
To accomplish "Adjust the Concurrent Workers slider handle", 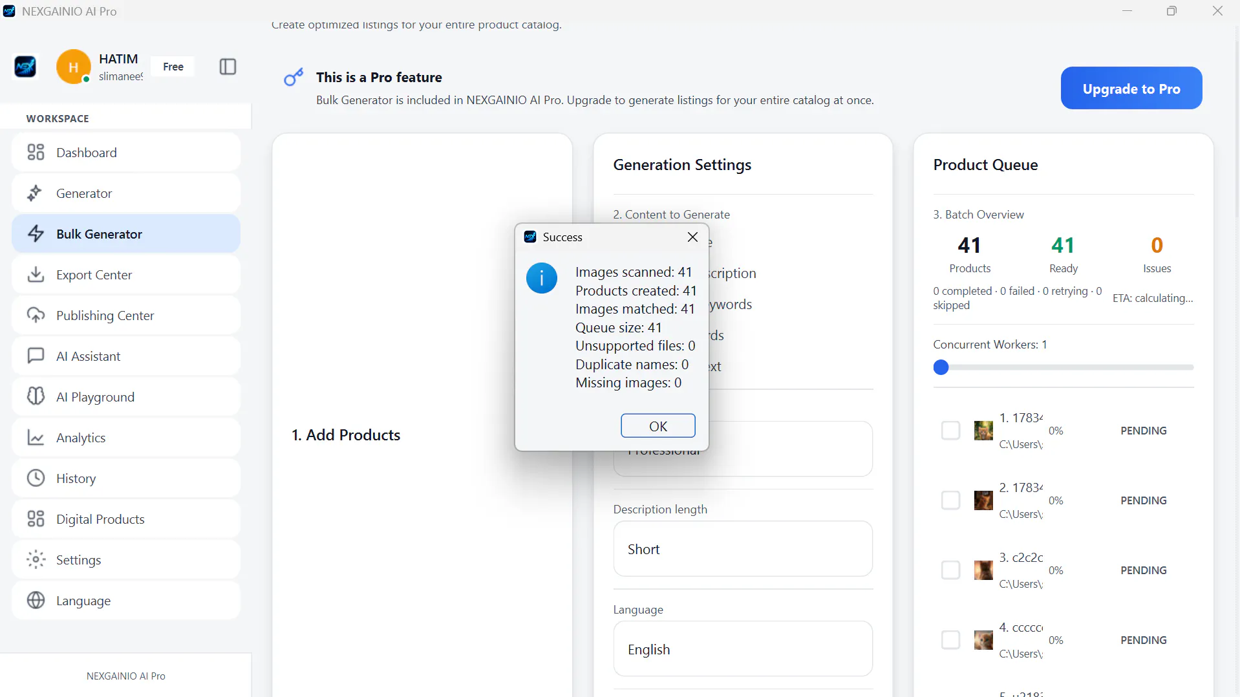I will click(x=941, y=367).
